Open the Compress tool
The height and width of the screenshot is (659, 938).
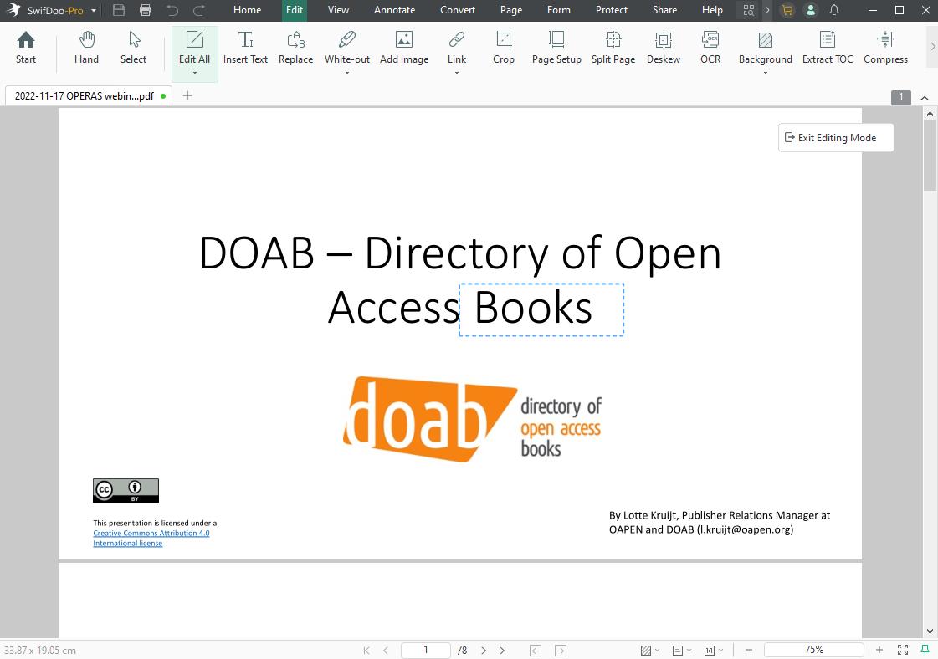(885, 48)
